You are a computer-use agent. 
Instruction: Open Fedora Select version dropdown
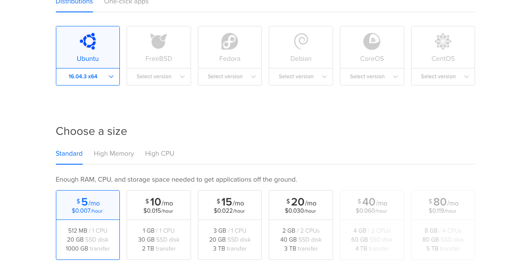pos(230,77)
